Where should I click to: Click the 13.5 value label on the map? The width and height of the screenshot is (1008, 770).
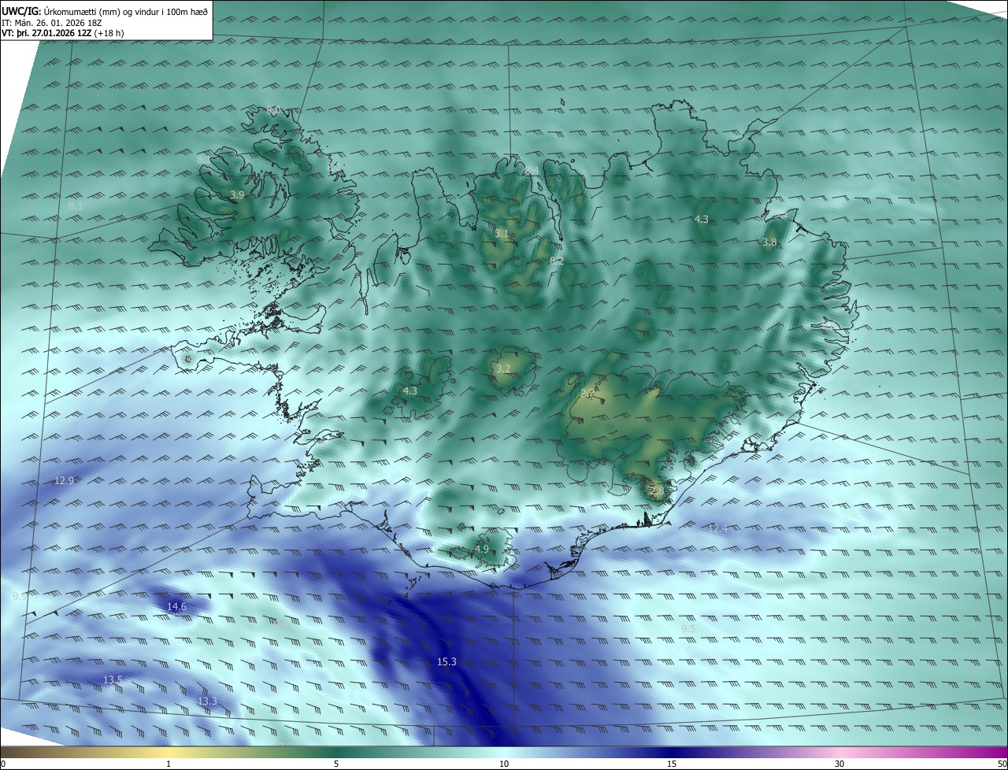[113, 679]
